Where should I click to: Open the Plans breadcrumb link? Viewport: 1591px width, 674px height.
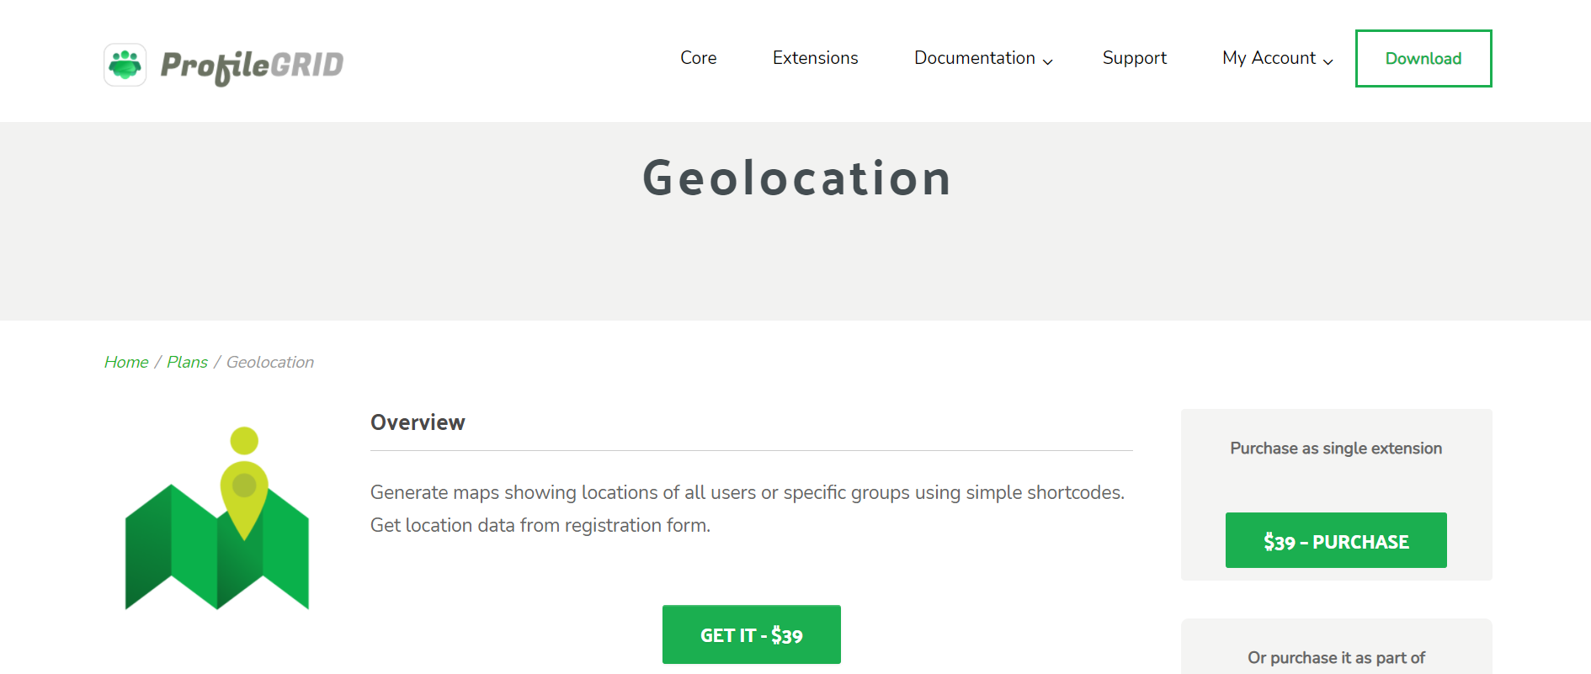coord(187,362)
